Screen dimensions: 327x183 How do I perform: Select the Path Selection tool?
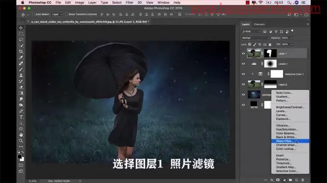21,123
